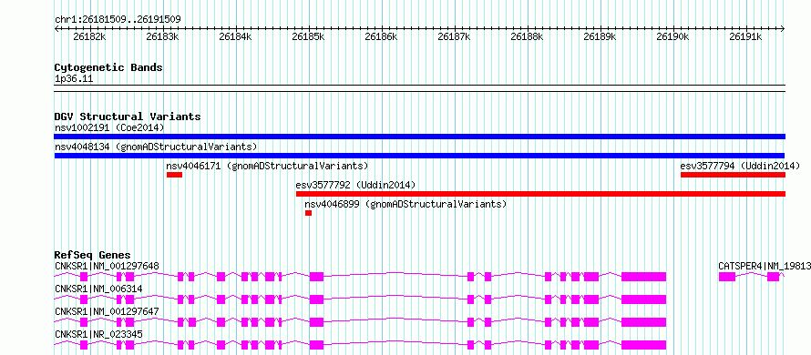Open transcript label CNKSR1|NM_001297648

tap(107, 266)
